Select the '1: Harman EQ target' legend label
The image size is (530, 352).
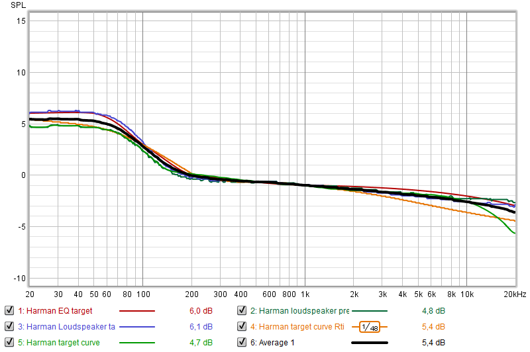(x=55, y=310)
